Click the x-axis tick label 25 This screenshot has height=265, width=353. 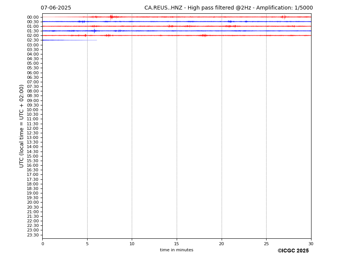(266, 244)
